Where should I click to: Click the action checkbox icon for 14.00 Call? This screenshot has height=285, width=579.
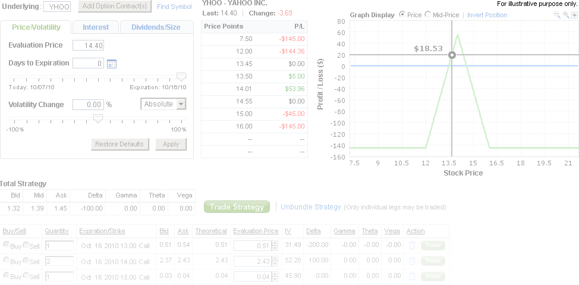pos(413,261)
